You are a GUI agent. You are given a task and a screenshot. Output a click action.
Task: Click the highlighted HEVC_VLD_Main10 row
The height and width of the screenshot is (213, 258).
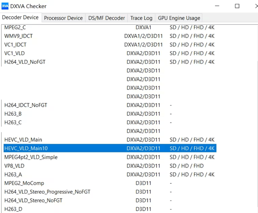110,148
